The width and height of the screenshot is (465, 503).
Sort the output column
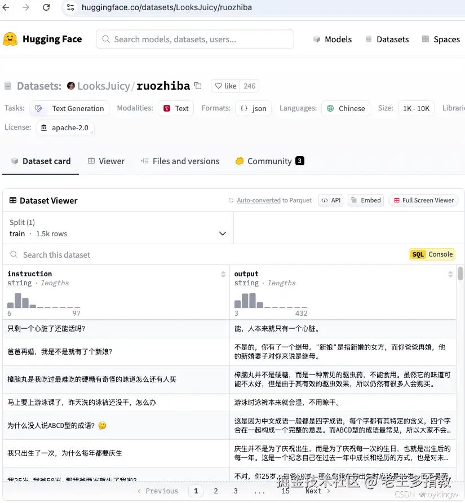tap(450, 274)
